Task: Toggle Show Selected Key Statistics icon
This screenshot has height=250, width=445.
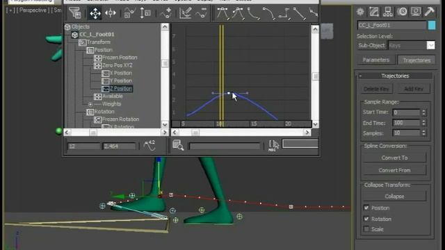Action: (x=149, y=146)
